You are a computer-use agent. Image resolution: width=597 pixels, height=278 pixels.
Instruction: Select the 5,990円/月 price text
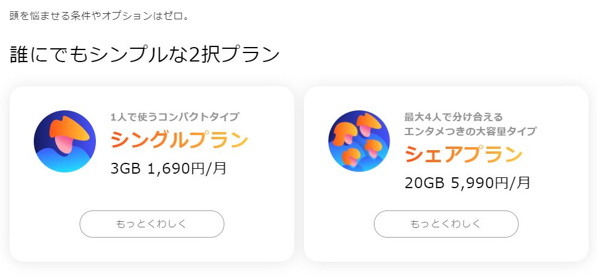(491, 183)
